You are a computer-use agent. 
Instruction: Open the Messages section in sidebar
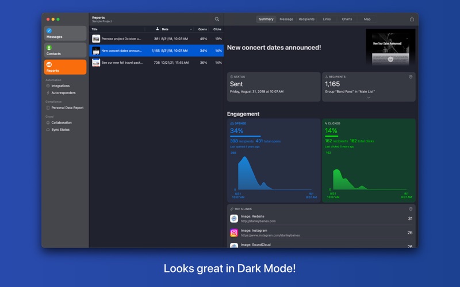[65, 33]
